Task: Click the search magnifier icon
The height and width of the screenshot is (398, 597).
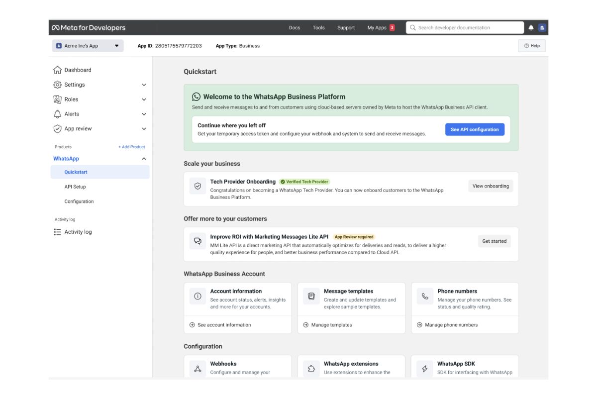Action: coord(412,28)
